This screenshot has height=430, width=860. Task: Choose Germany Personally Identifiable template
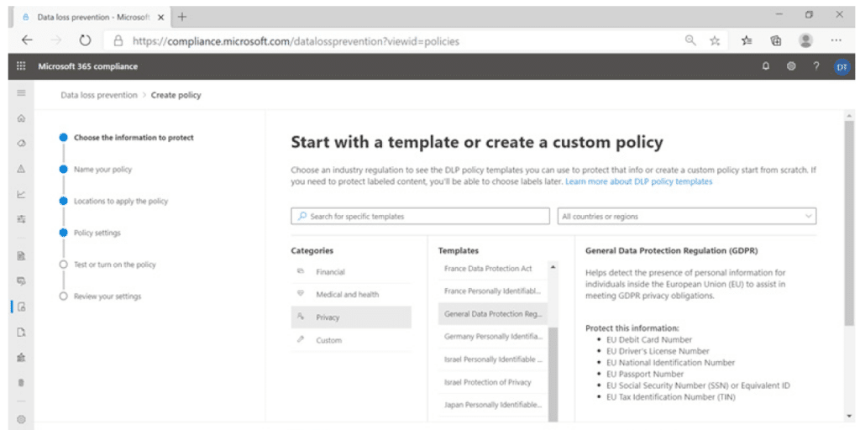pos(492,336)
